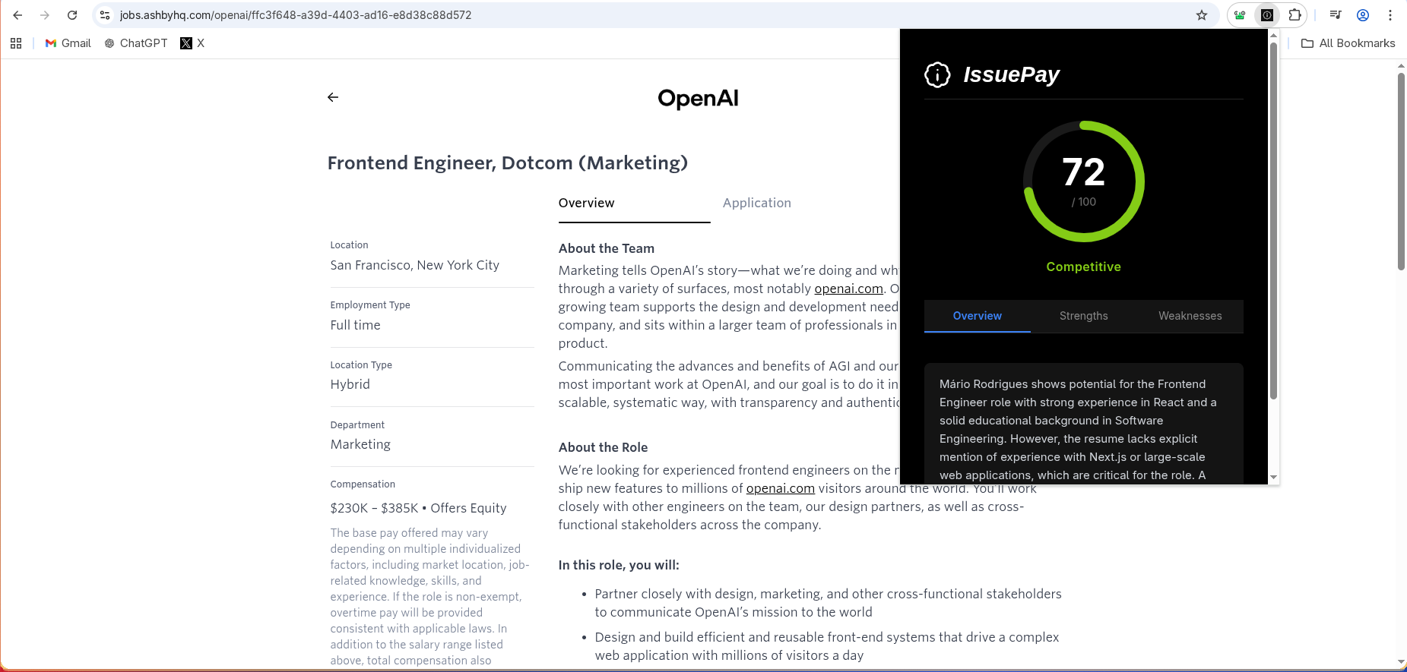Image resolution: width=1407 pixels, height=672 pixels.
Task: Click the About the Role heading
Action: click(x=604, y=447)
